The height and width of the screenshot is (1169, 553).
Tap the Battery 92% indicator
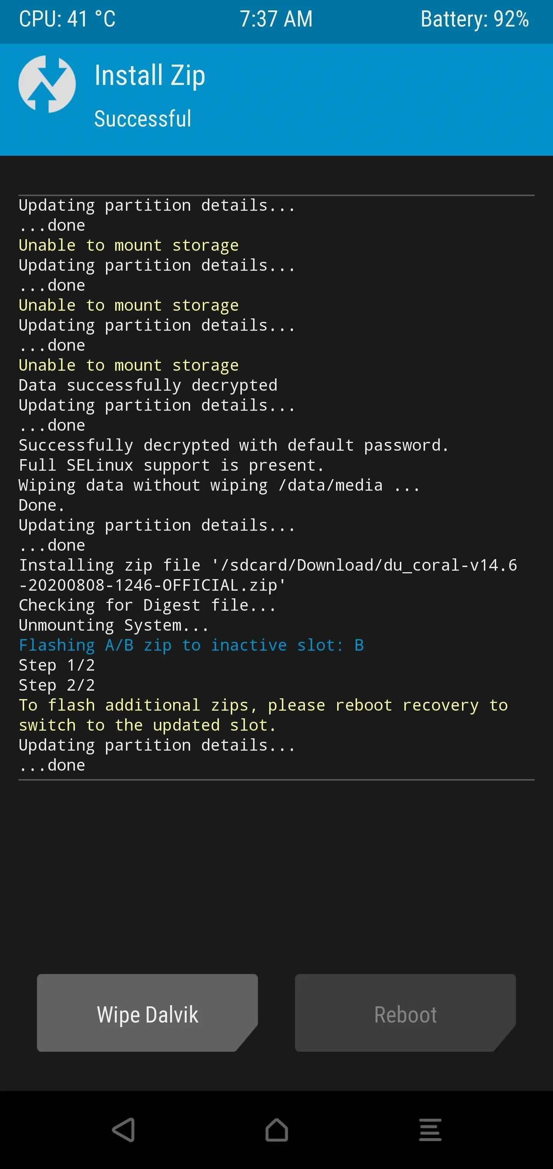click(474, 19)
